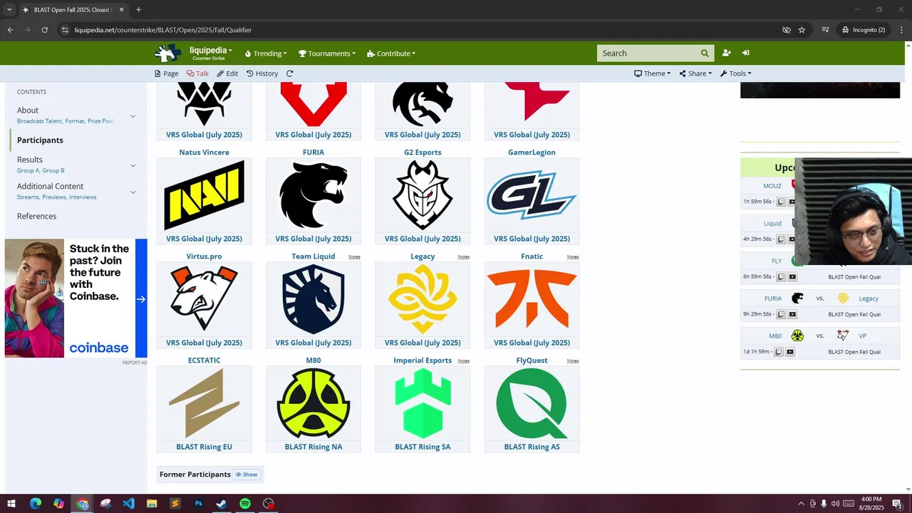This screenshot has height=513, width=912.
Task: Click the Liquipedia horse logo
Action: tap(168, 53)
